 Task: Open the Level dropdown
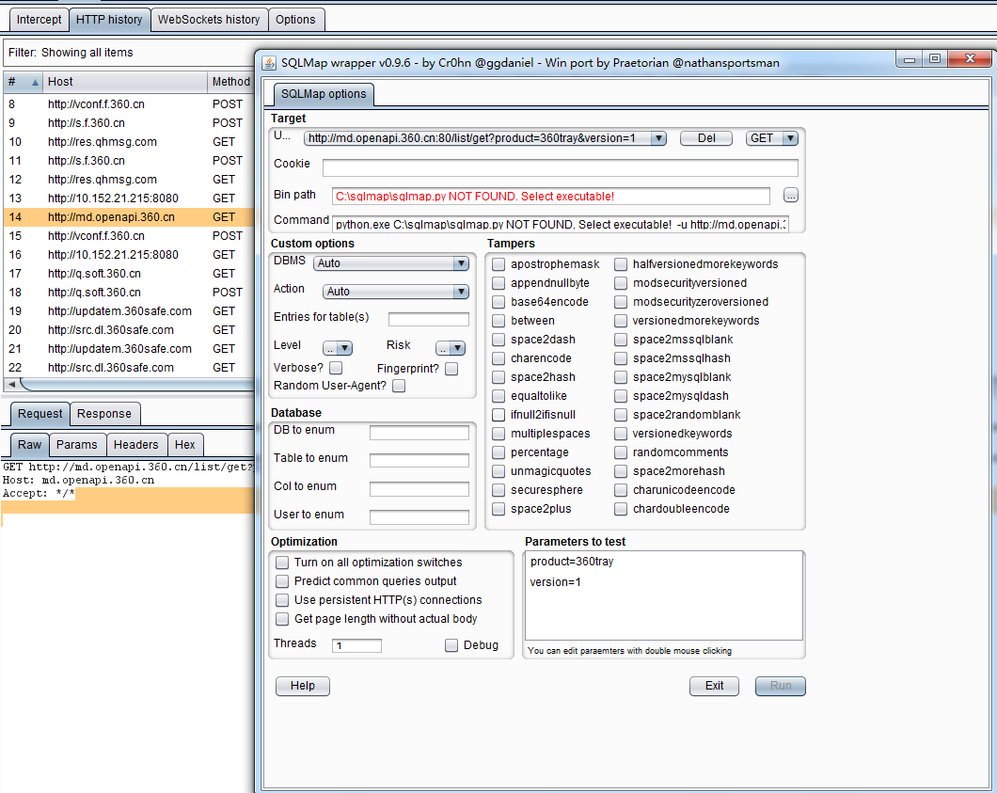[x=338, y=348]
